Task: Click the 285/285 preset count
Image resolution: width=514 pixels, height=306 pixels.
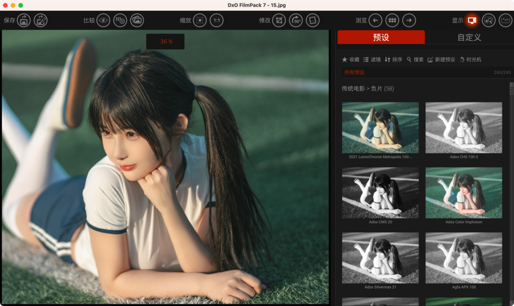Action: (x=502, y=72)
